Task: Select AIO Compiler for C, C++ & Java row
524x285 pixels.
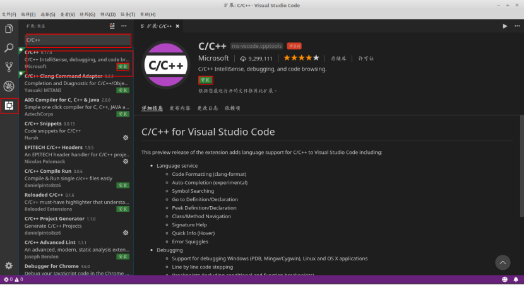Action: tap(77, 107)
